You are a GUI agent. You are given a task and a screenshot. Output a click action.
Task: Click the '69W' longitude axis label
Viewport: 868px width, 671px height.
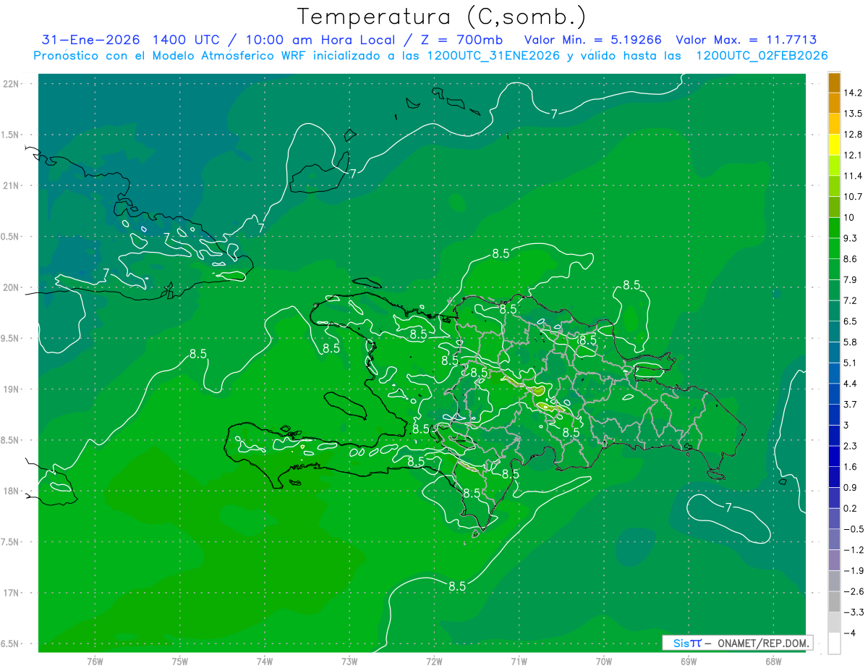coord(689,661)
